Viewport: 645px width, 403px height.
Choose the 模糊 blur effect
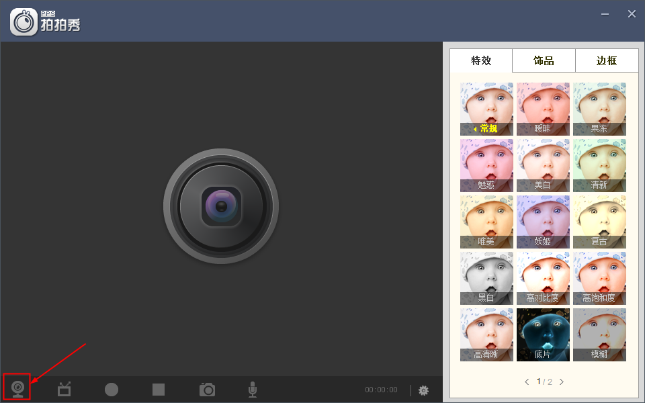coord(599,334)
